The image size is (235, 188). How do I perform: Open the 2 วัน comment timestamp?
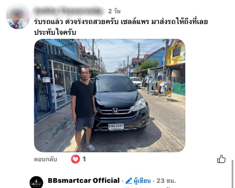(114, 11)
